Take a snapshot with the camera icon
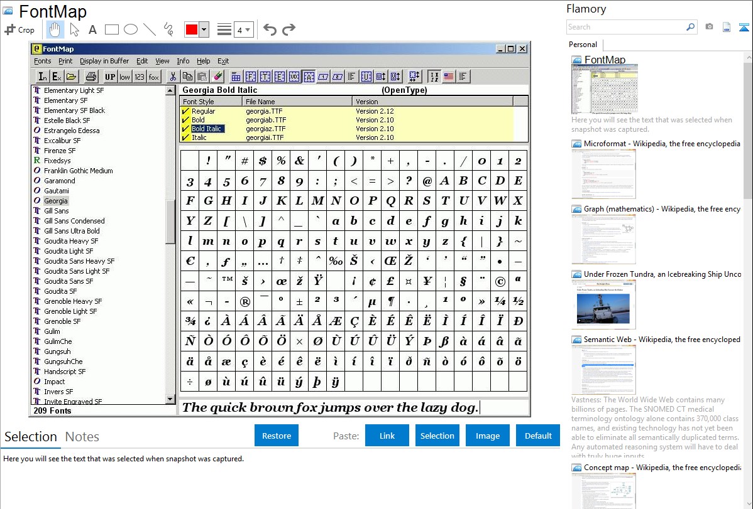This screenshot has height=509, width=753. tap(709, 27)
